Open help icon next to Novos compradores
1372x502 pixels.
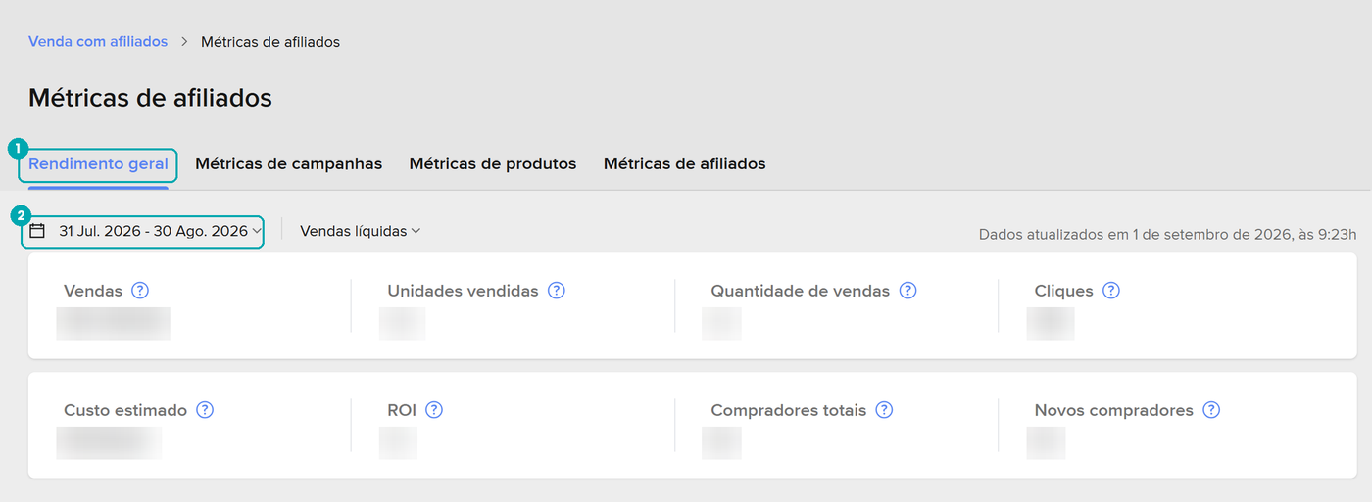tap(1211, 410)
